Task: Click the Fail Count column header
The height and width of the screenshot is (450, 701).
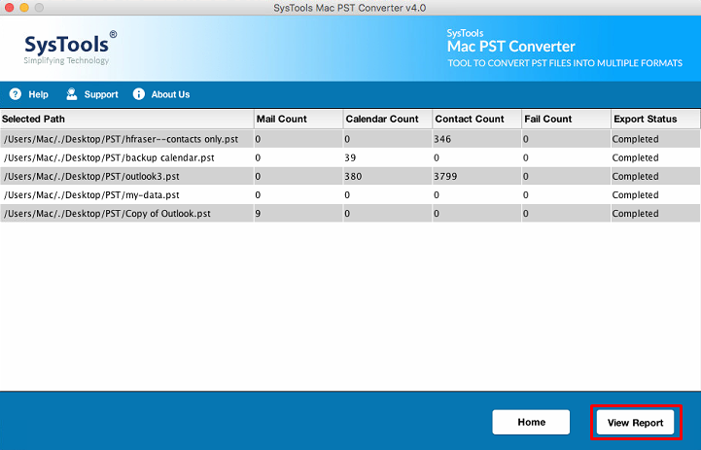Action: (567, 120)
